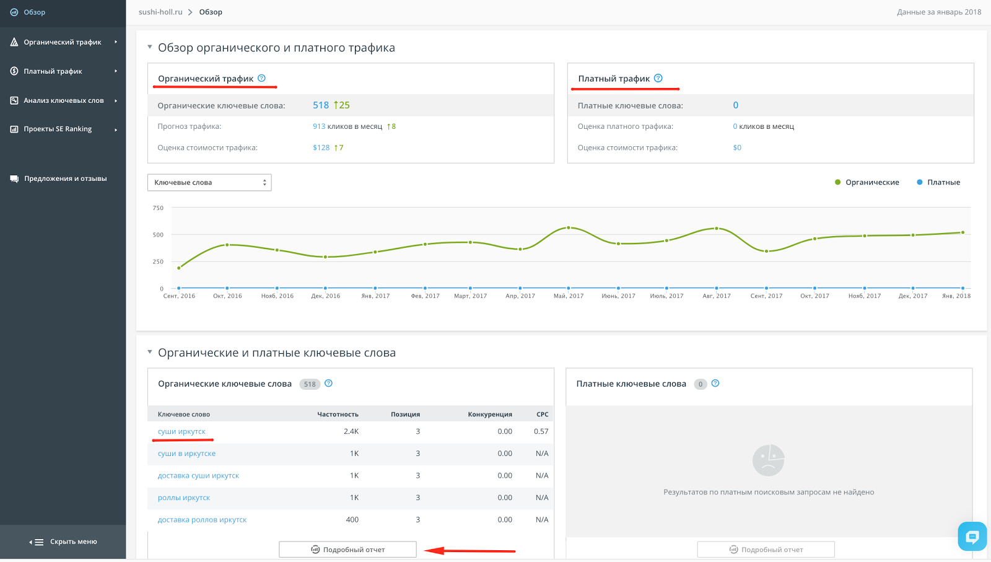Viewport: 991px width, 562px height.
Task: Expand the Анализ ключевых слов sidebar menu
Action: coord(63,100)
